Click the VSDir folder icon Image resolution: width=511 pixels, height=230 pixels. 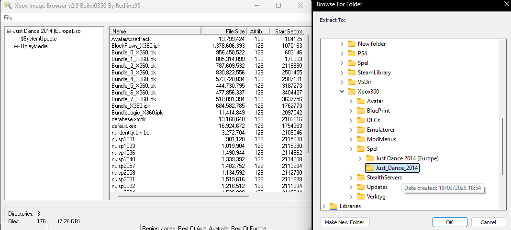[x=351, y=82]
